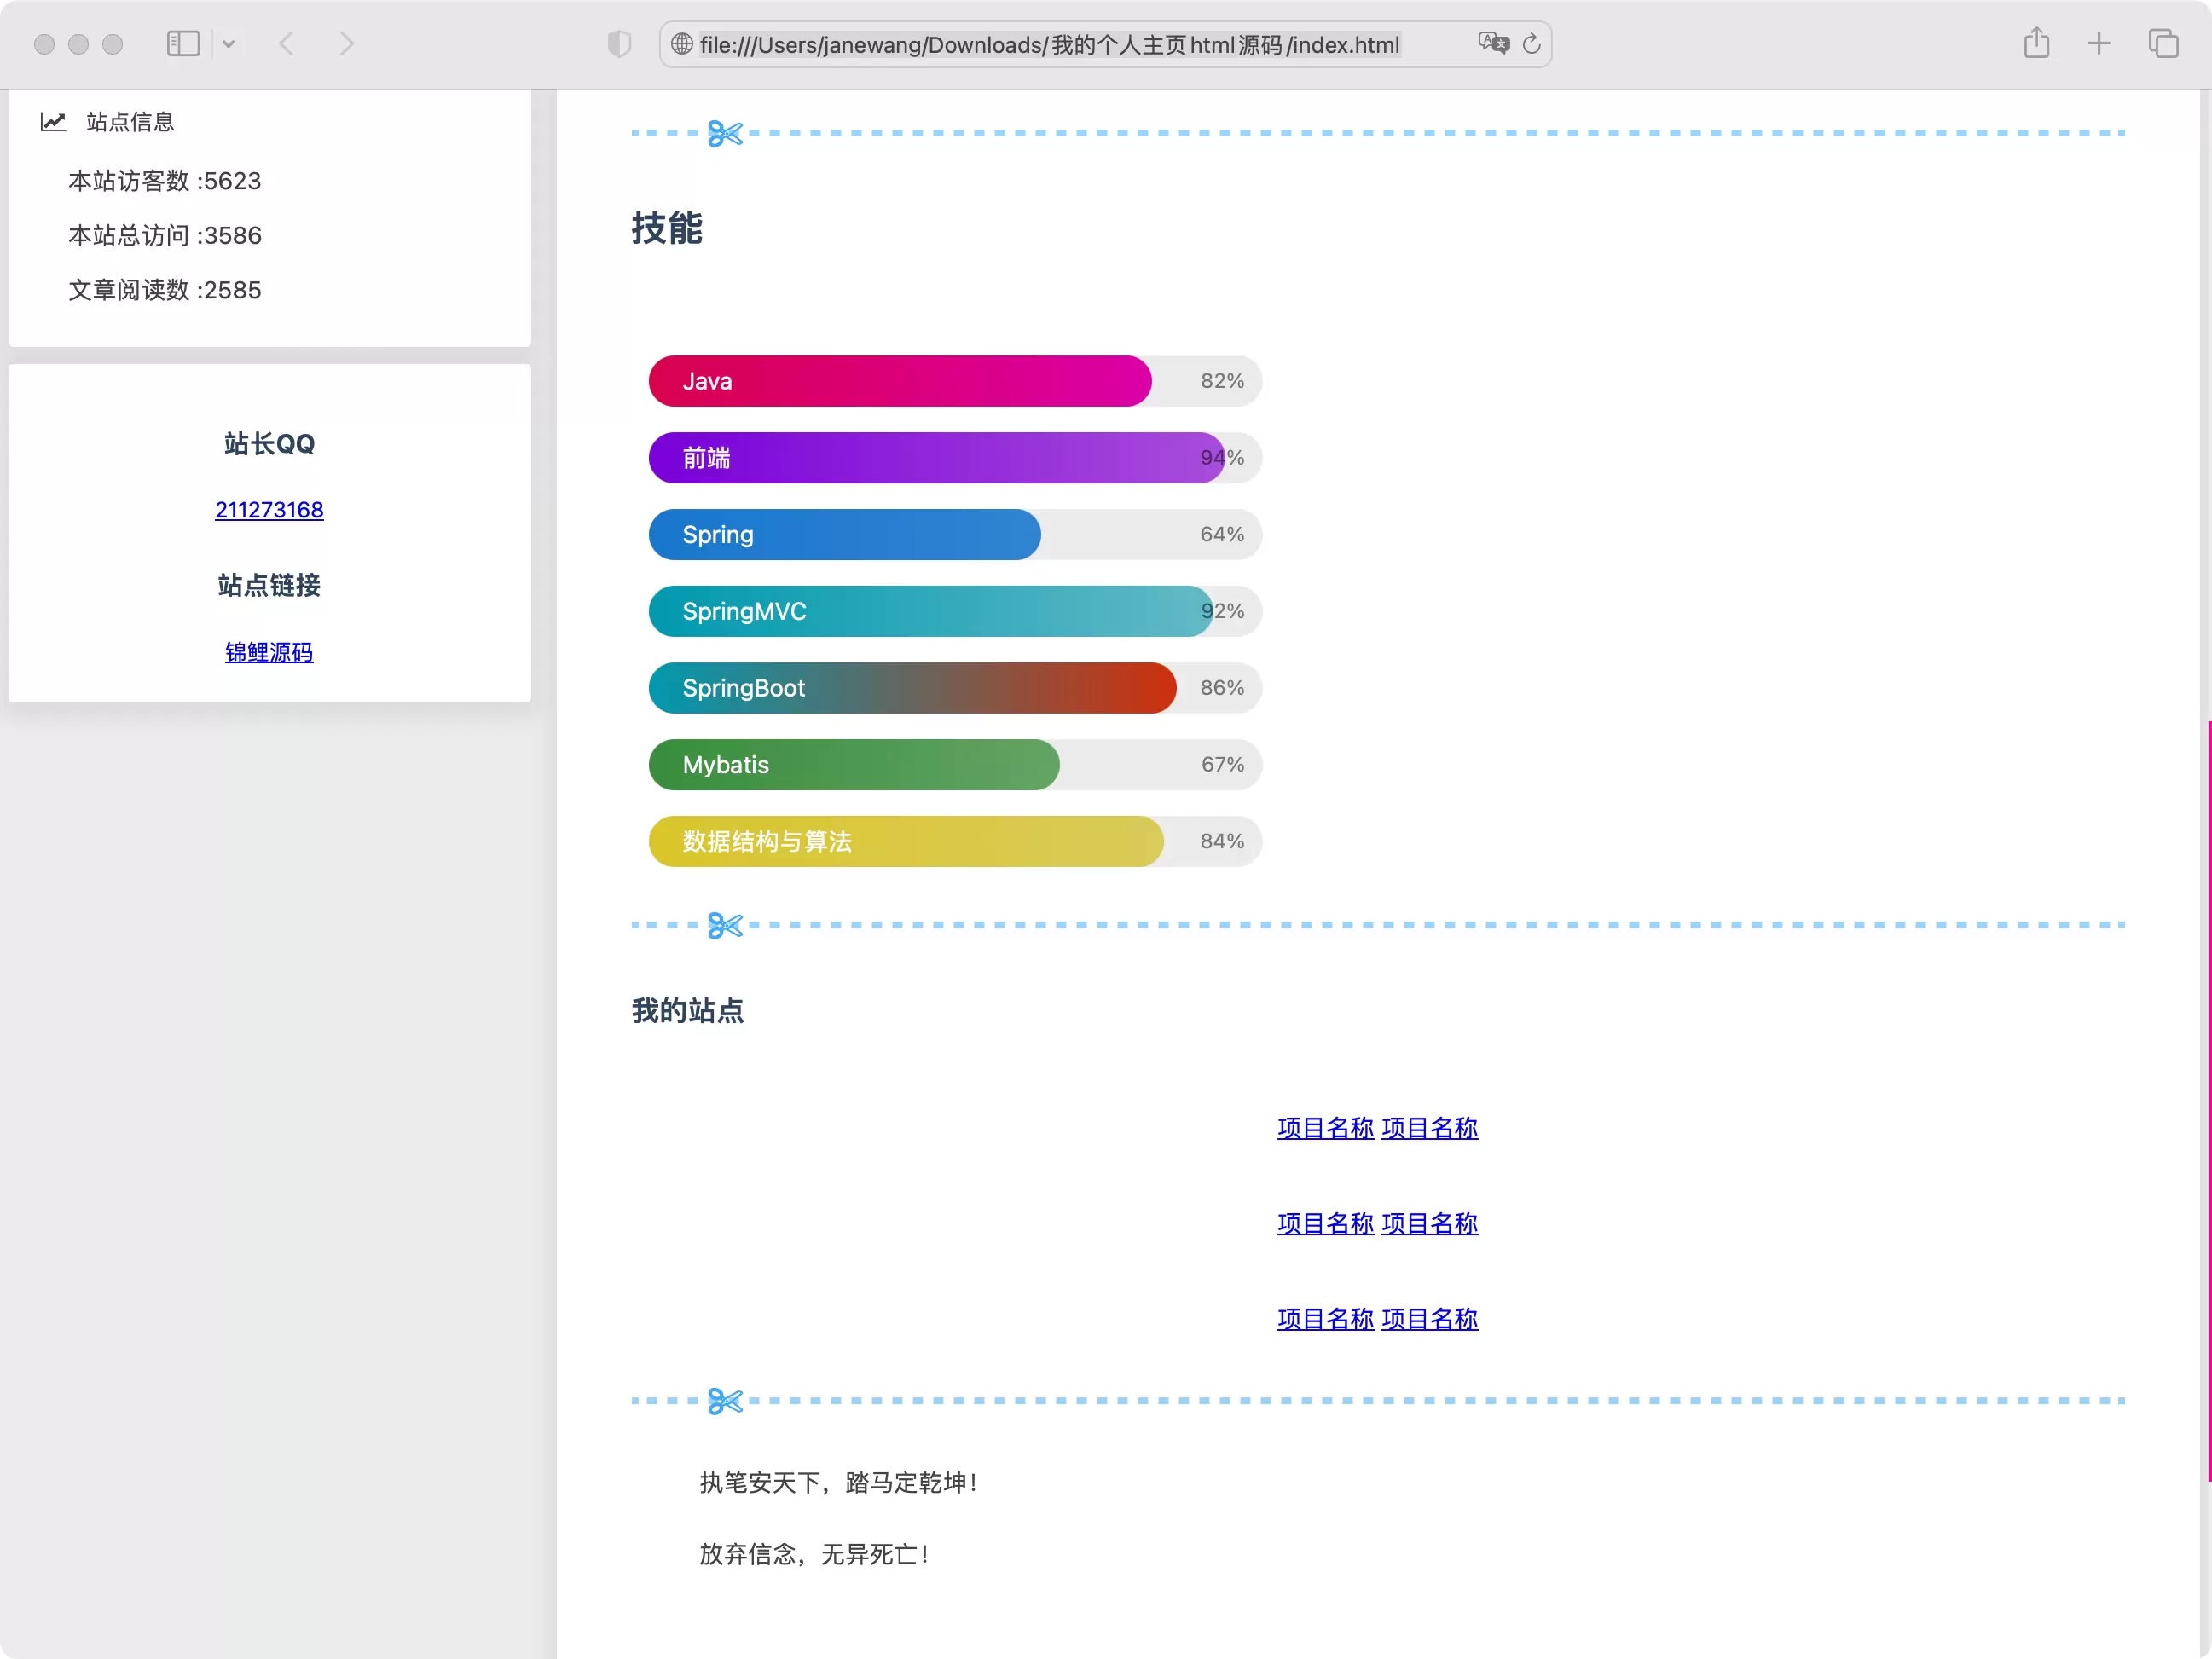The width and height of the screenshot is (2212, 1659).
Task: Open the Share button
Action: click(2036, 43)
